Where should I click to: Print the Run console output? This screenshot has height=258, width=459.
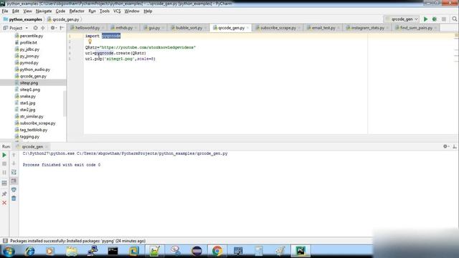(x=14, y=190)
